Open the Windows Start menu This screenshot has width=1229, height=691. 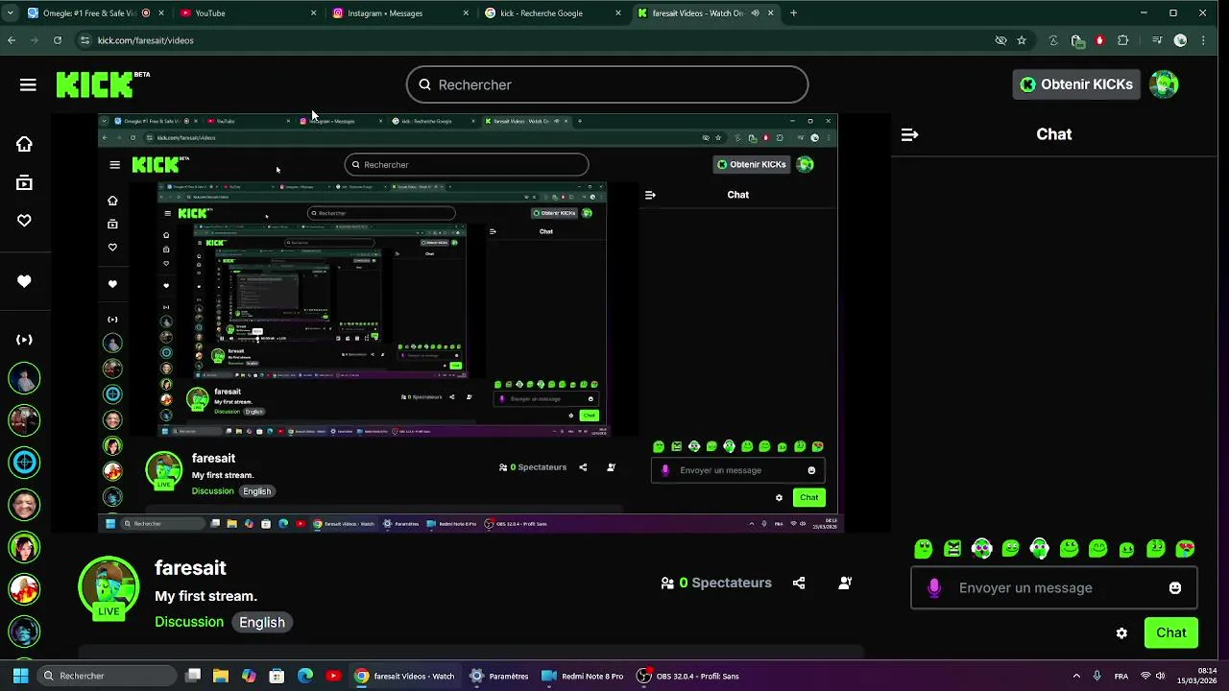19,676
